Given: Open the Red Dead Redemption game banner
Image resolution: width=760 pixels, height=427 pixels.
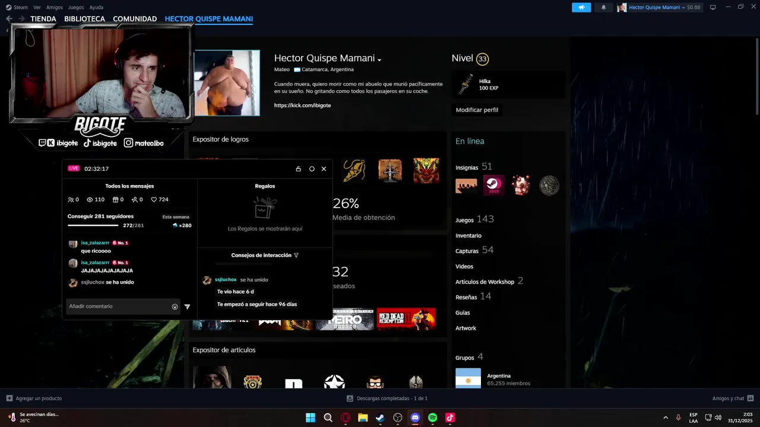Looking at the screenshot, I should 406,319.
